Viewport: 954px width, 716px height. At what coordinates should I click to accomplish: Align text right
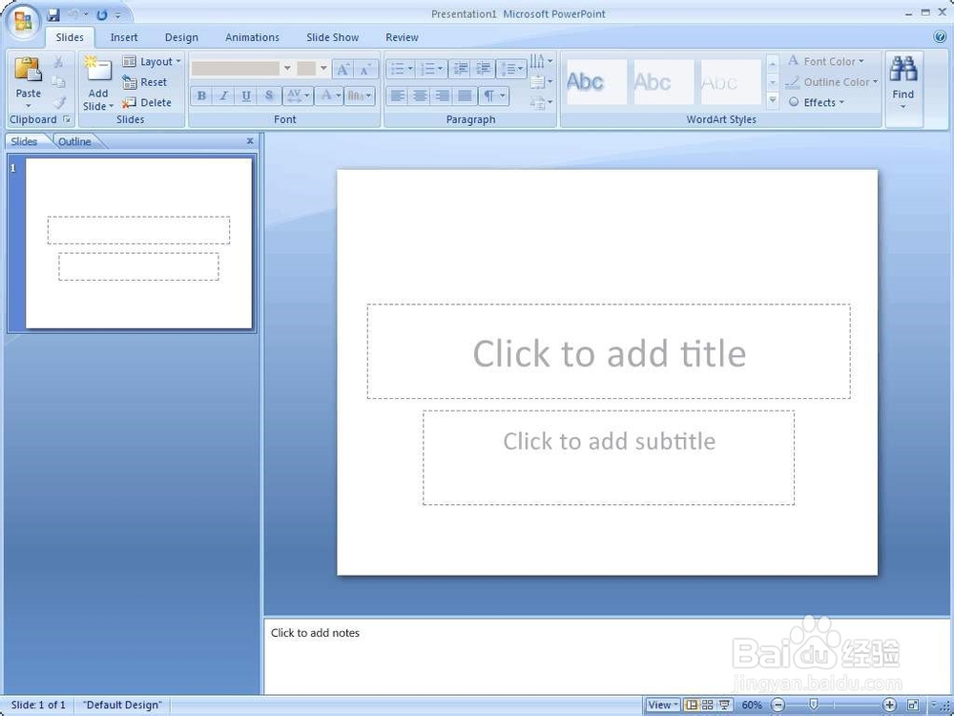443,95
